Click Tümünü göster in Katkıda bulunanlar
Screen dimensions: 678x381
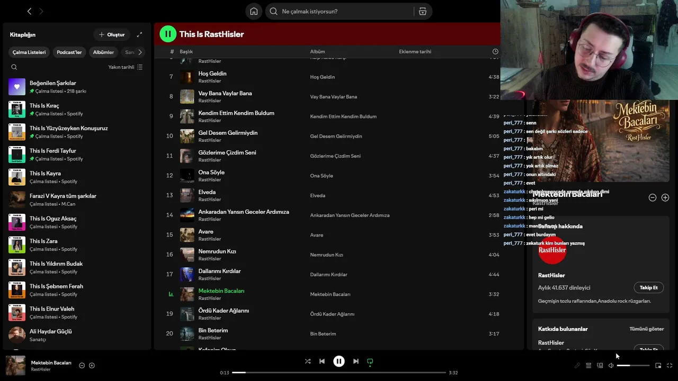[x=646, y=329]
